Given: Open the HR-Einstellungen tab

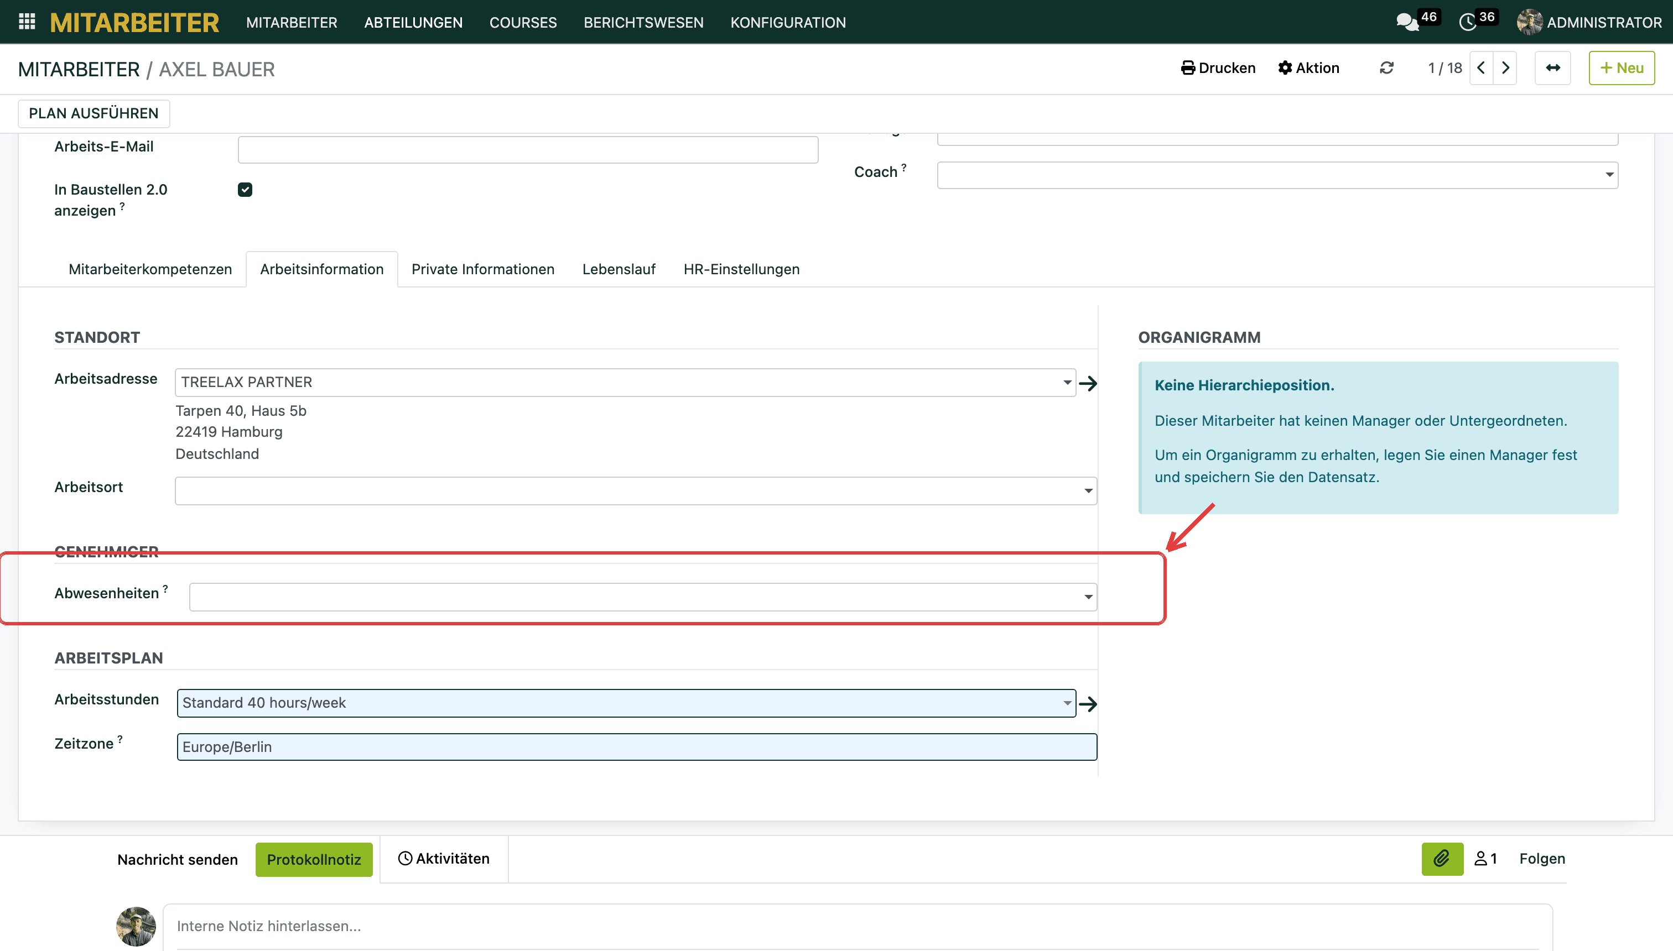Looking at the screenshot, I should (x=742, y=269).
